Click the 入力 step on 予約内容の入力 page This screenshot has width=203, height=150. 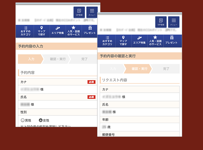[31, 59]
